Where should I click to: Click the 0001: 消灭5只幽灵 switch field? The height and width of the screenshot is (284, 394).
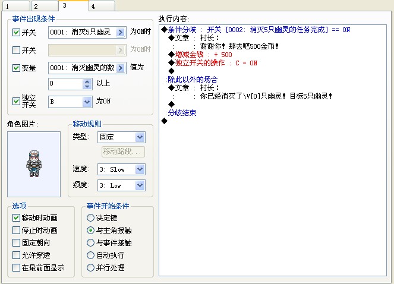[x=87, y=32]
